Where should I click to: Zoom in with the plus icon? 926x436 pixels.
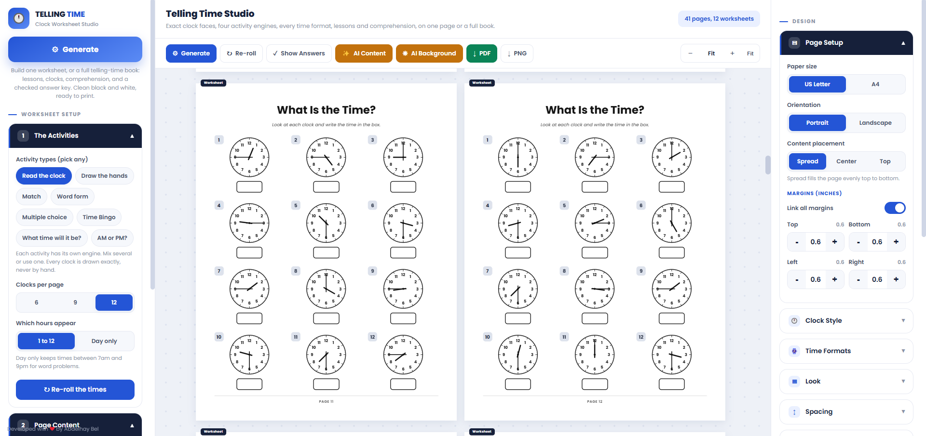coord(732,53)
